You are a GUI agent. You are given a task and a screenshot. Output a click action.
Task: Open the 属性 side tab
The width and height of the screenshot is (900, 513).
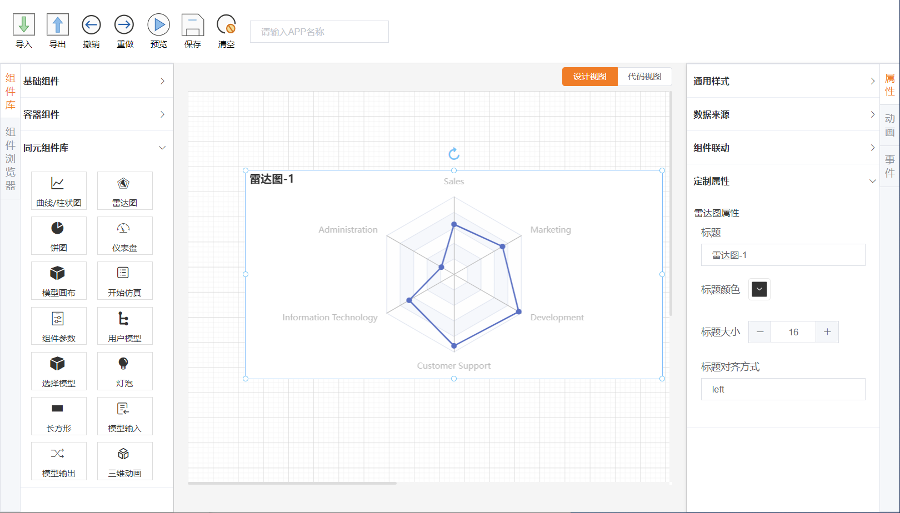pos(890,85)
